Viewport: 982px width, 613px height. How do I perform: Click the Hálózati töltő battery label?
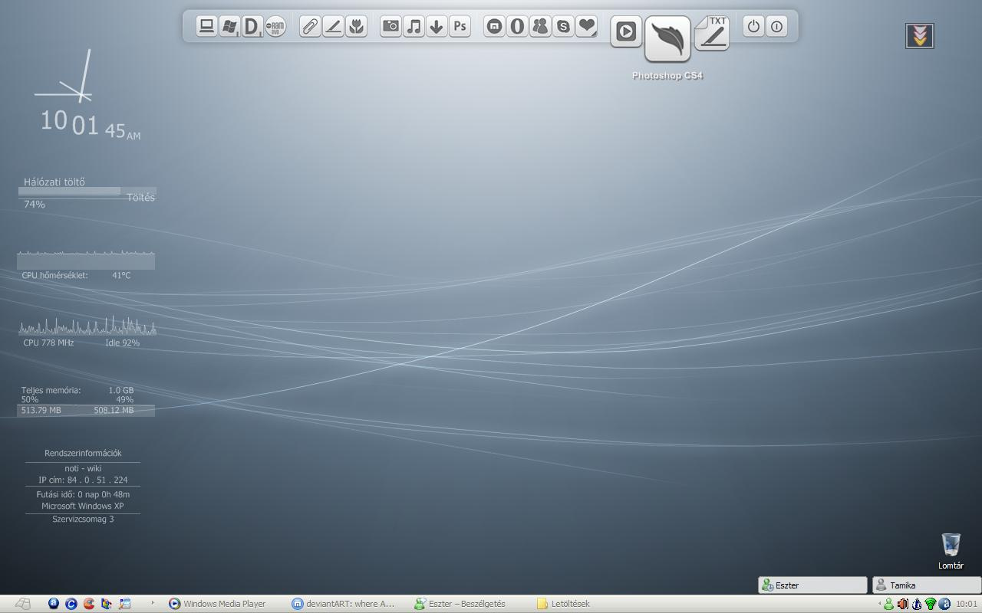click(54, 182)
